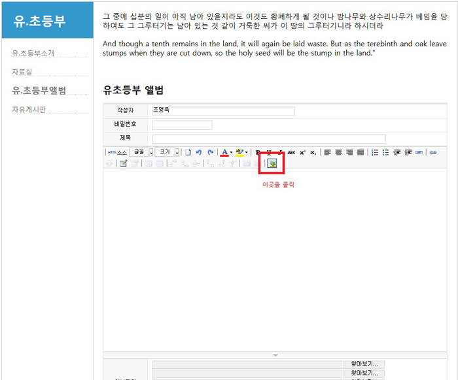Justify text alignment
Viewport: 458px width, 380px height.
click(361, 152)
